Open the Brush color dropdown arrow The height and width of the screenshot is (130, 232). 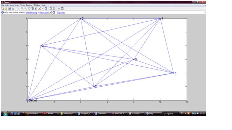click(42, 9)
